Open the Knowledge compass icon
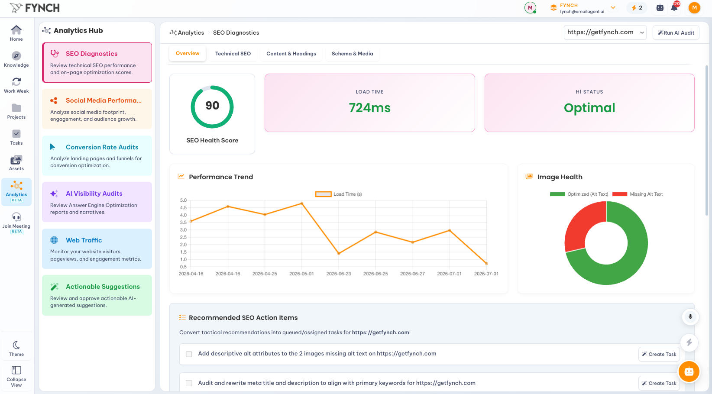 click(x=16, y=56)
